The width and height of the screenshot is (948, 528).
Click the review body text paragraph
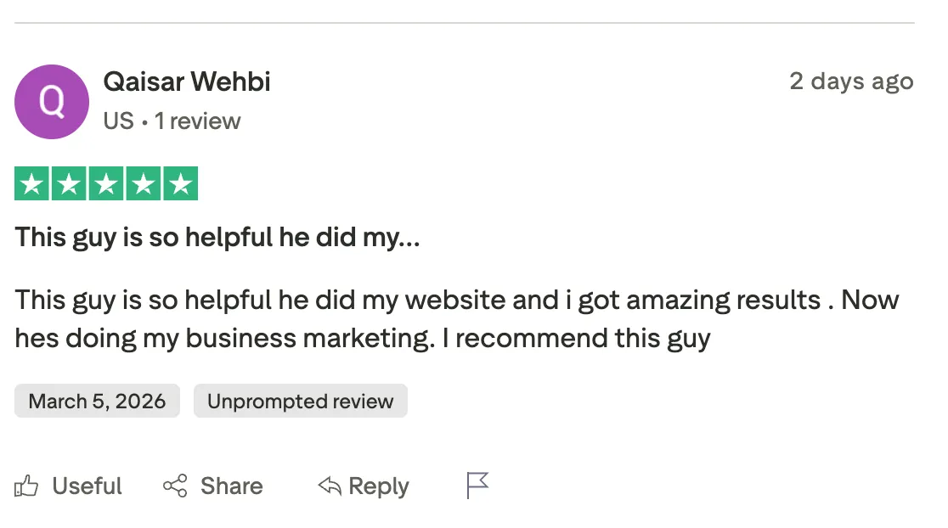[x=456, y=319]
